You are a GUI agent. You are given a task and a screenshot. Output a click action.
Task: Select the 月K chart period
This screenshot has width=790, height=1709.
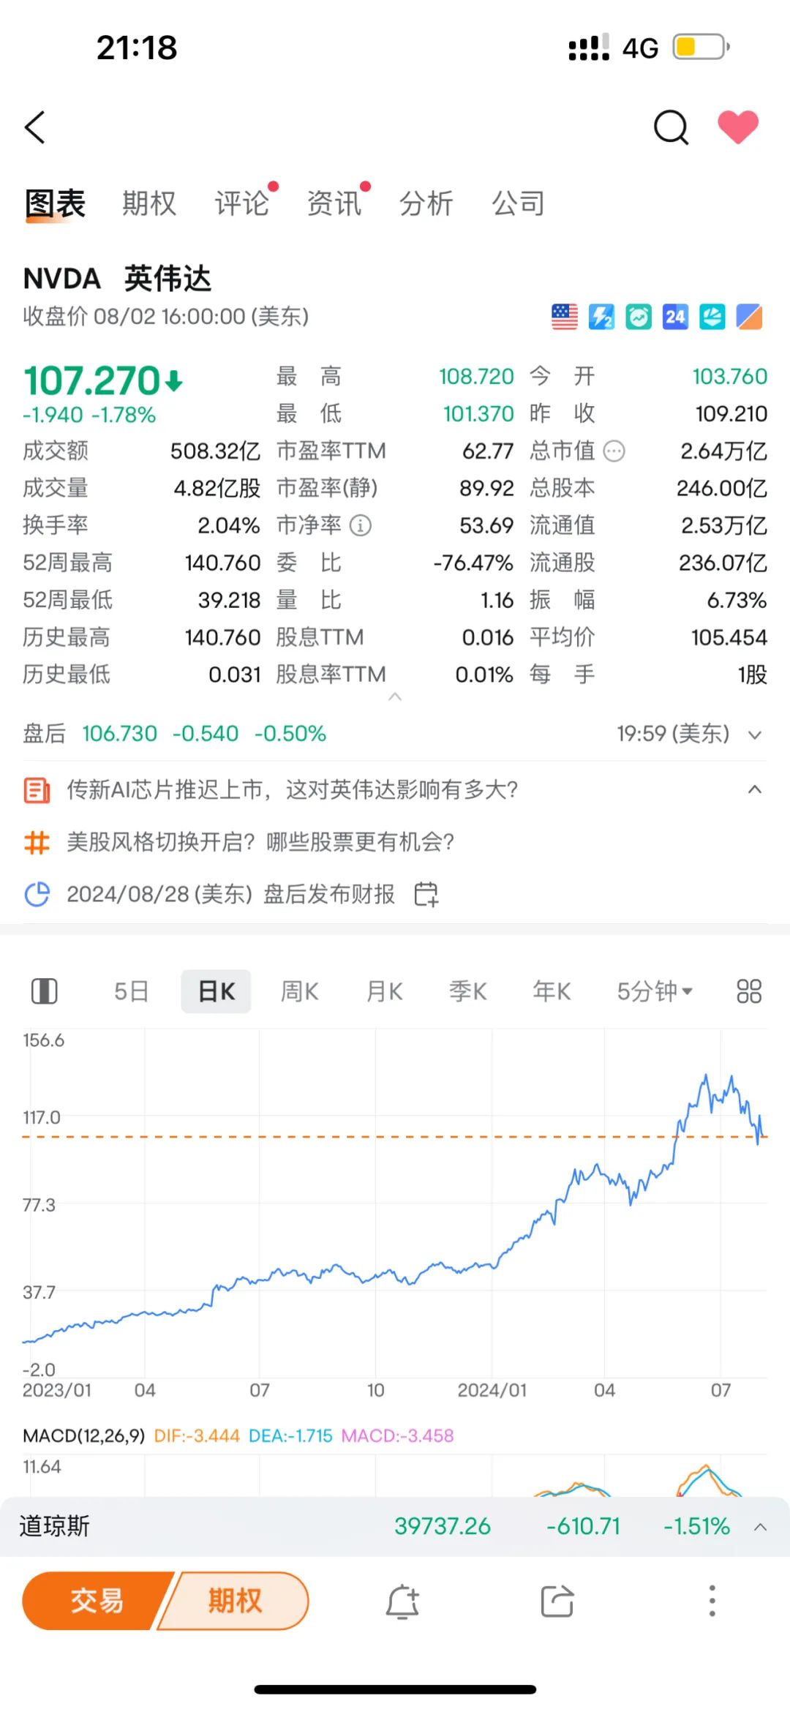(x=385, y=992)
